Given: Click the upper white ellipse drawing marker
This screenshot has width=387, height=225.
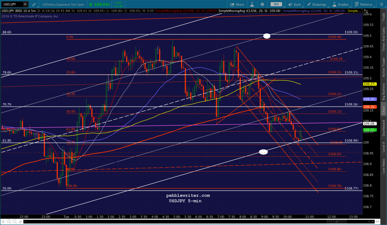Looking at the screenshot, I should click(266, 36).
